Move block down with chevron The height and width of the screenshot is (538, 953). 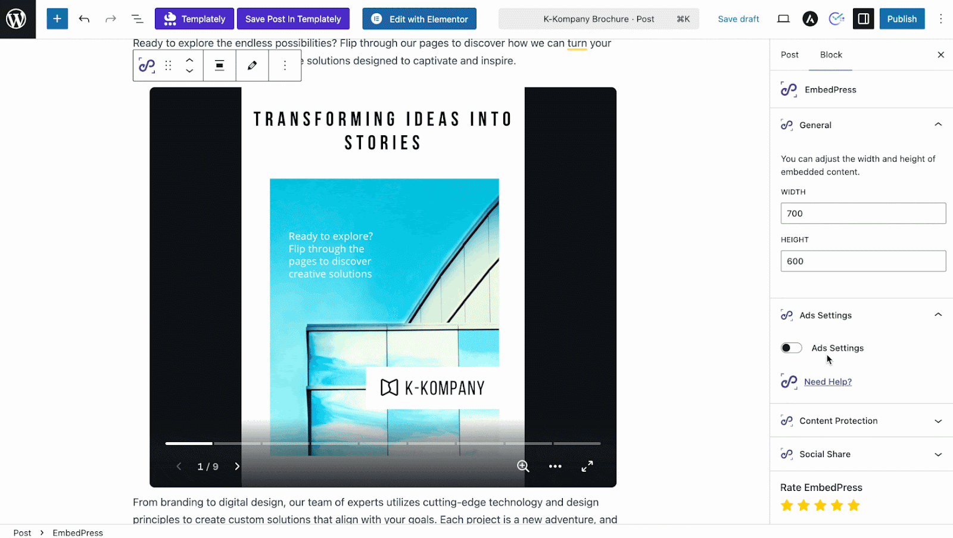pyautogui.click(x=189, y=71)
